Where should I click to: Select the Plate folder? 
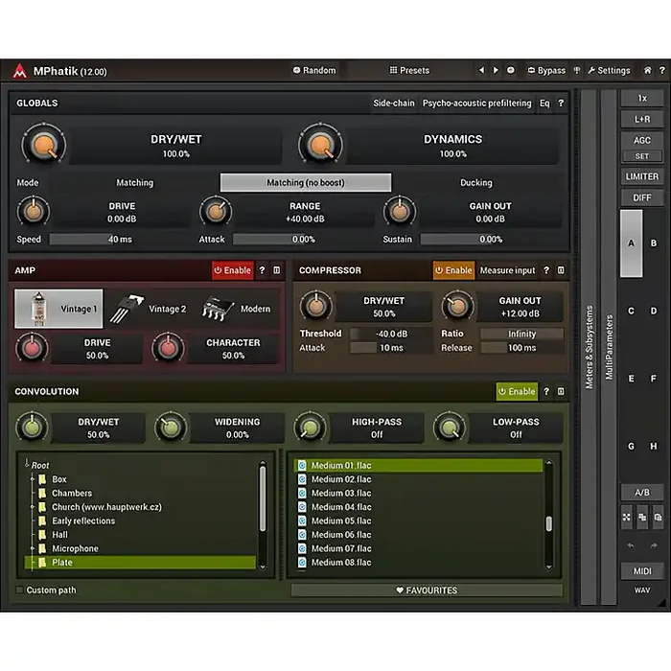pos(140,563)
